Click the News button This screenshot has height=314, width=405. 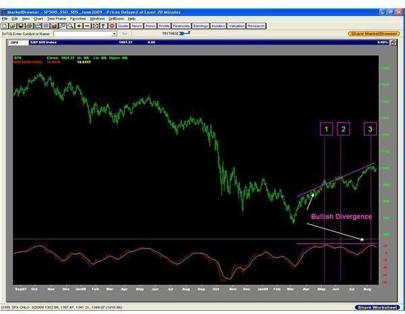[136, 26]
